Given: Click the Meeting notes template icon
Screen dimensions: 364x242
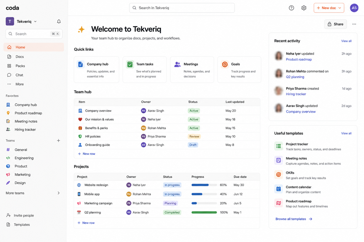Looking at the screenshot, I should pyautogui.click(x=278, y=161).
